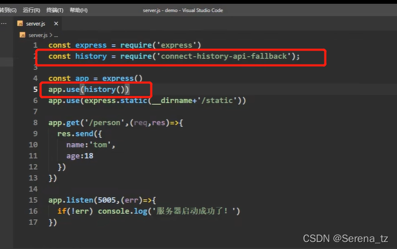The height and width of the screenshot is (249, 397).
Task: Click the JS icon in the breadcrumb
Action: (x=23, y=35)
